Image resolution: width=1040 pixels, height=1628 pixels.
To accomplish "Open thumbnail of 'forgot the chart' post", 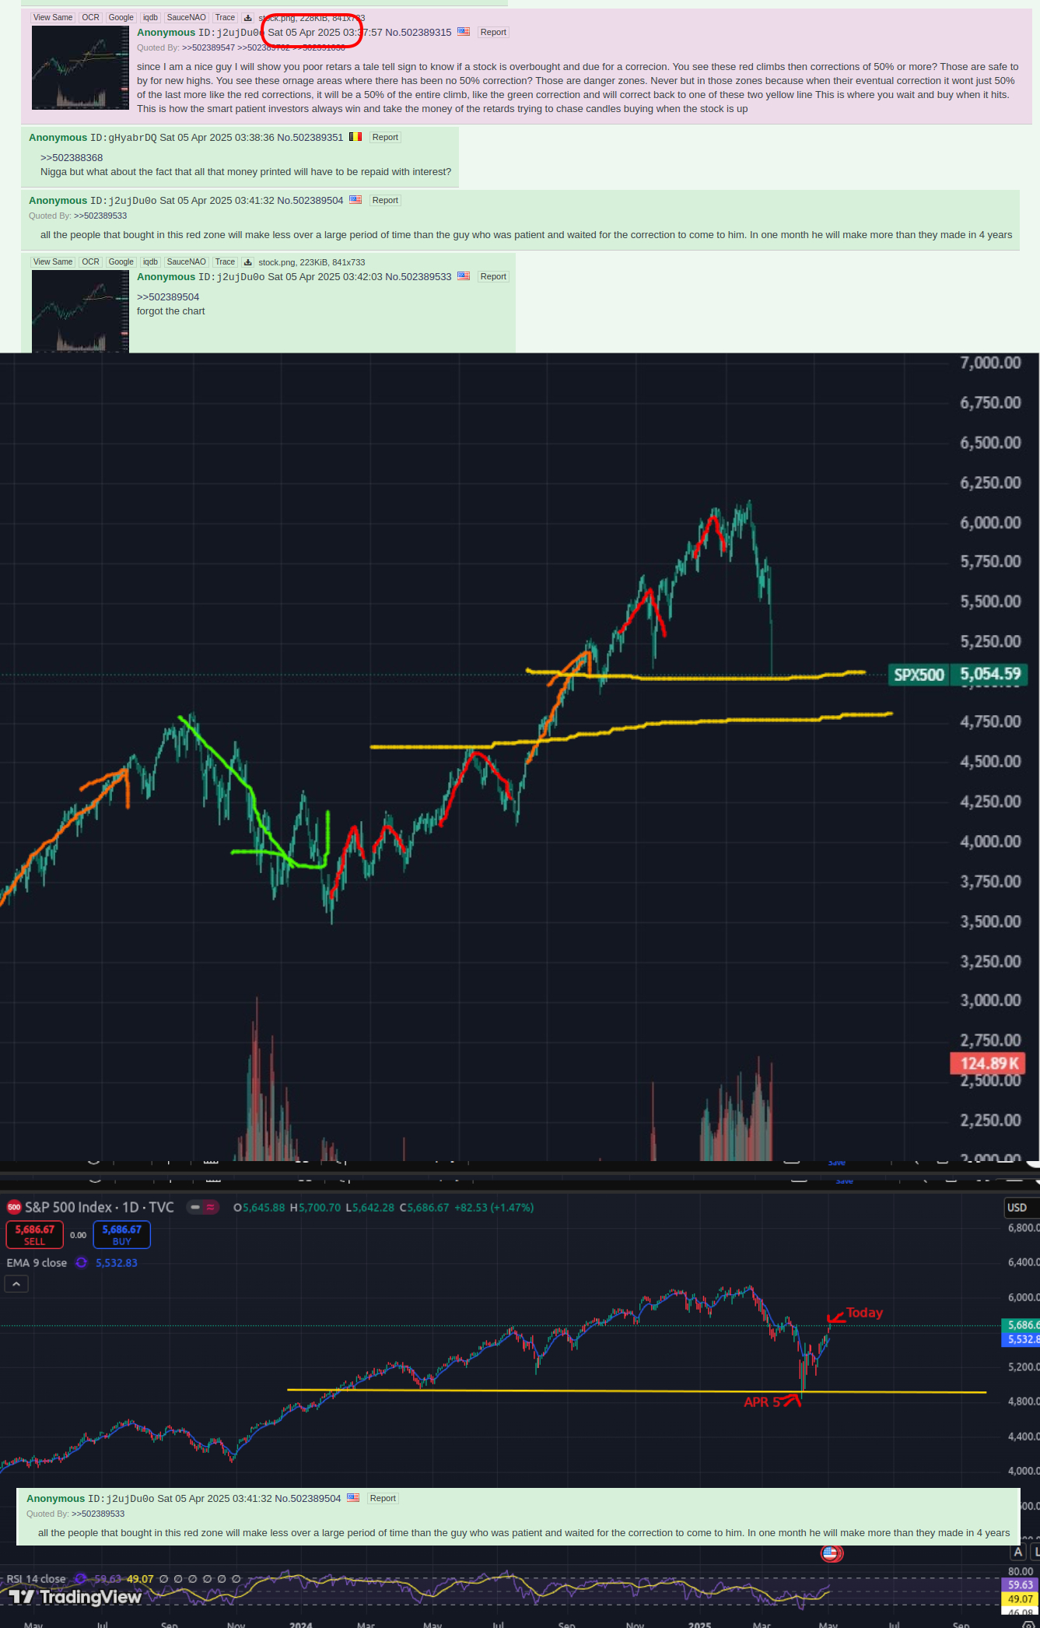I will pos(80,311).
